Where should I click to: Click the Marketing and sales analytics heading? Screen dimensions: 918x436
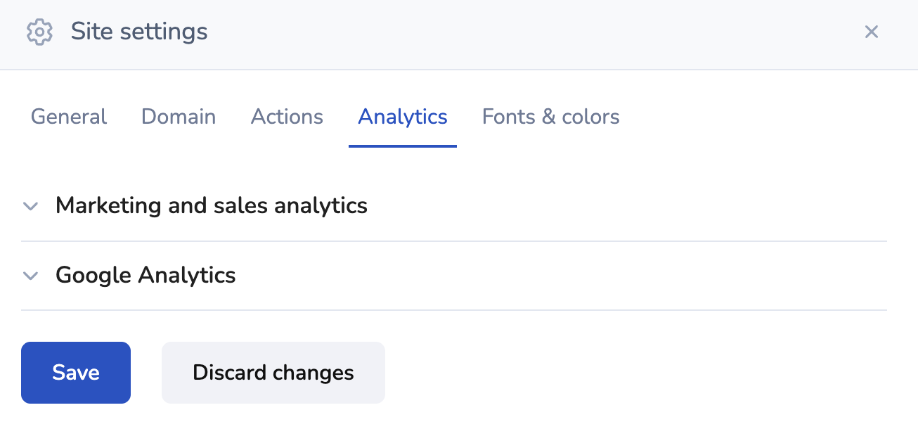(211, 205)
